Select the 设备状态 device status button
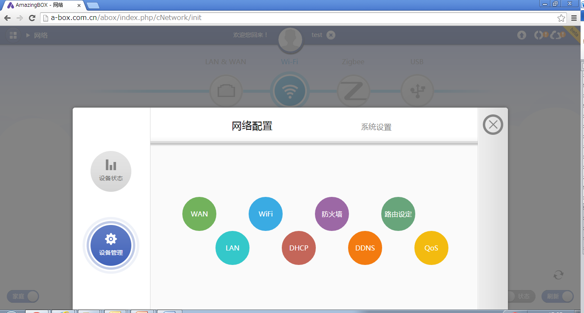 [111, 171]
